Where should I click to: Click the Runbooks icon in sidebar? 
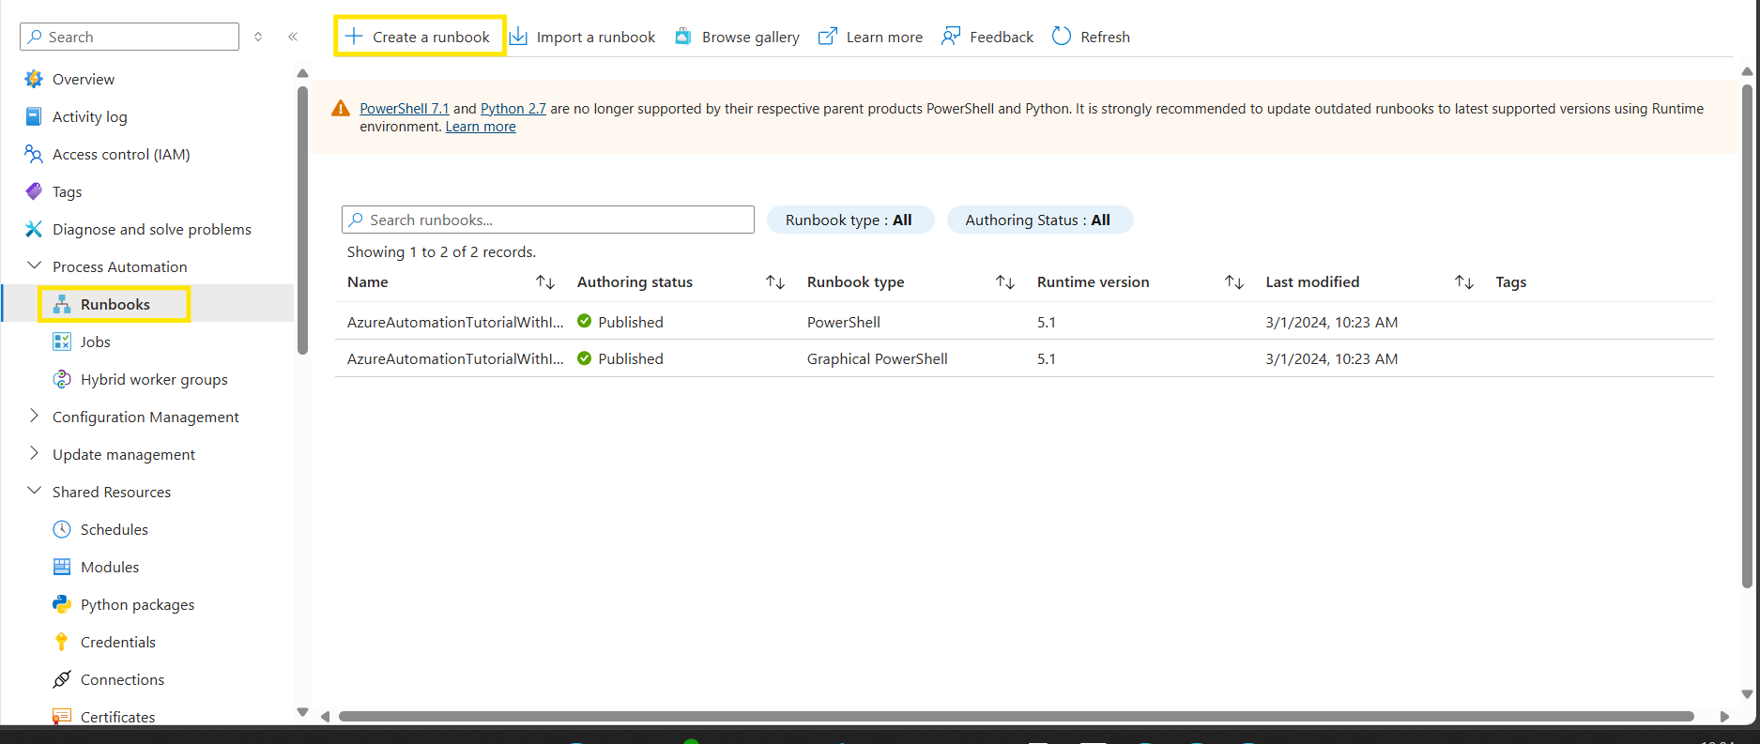click(x=62, y=304)
